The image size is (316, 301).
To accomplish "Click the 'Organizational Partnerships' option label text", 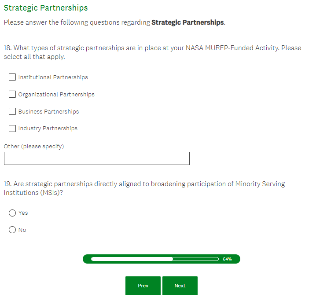I will click(56, 94).
